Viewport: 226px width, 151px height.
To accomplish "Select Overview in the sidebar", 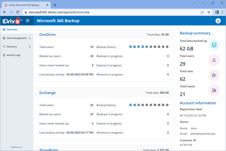I will tap(17, 29).
